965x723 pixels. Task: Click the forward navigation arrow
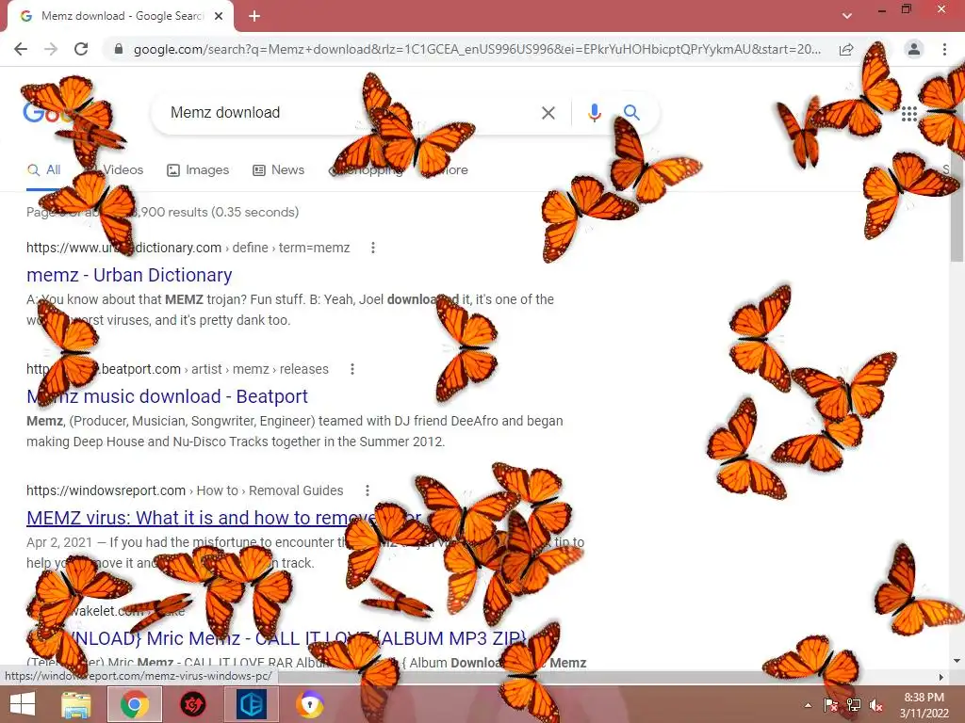click(51, 49)
